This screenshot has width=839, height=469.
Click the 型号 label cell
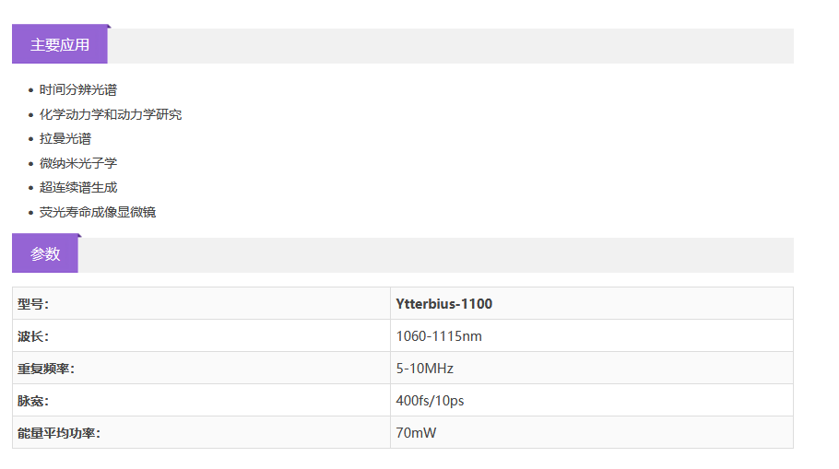tap(33, 304)
